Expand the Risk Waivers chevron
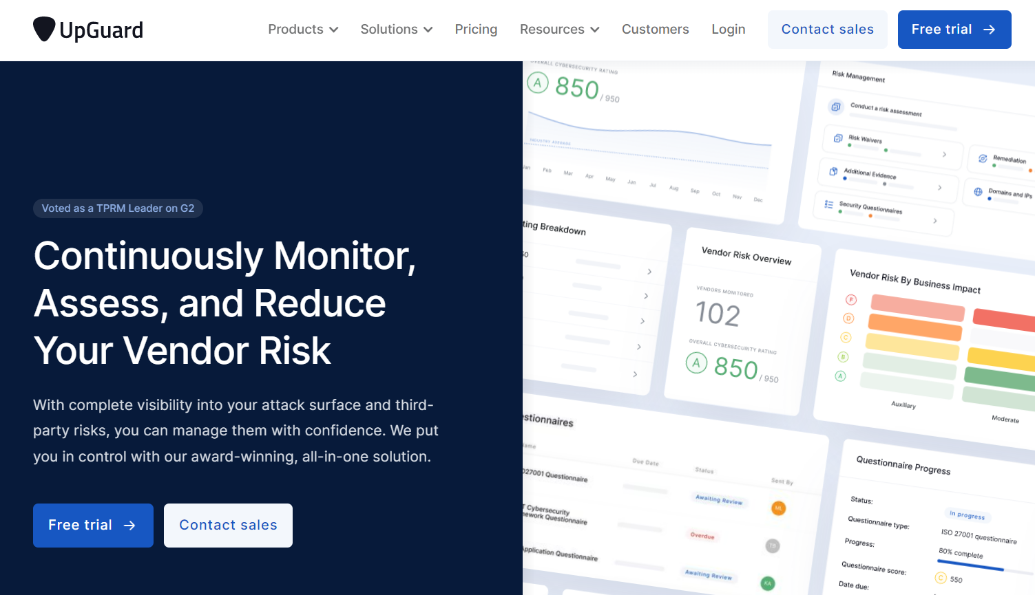 pos(944,155)
